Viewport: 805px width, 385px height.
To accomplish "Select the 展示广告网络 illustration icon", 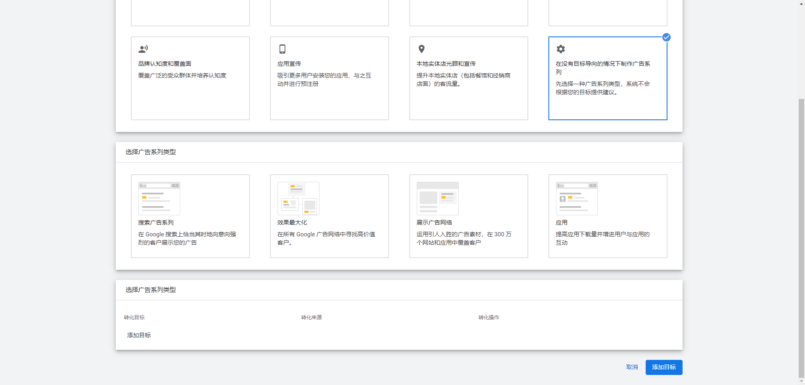I will [437, 199].
